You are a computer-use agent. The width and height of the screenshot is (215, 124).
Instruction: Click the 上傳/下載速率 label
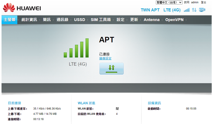17,109
